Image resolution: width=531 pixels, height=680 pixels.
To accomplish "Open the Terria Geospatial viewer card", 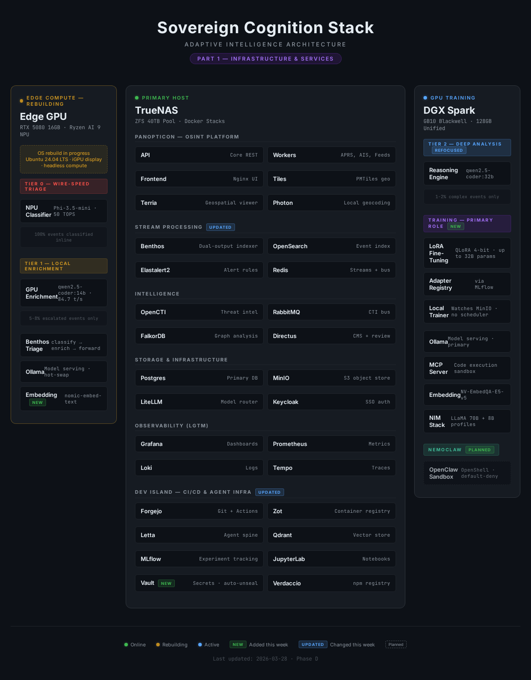I will point(199,203).
